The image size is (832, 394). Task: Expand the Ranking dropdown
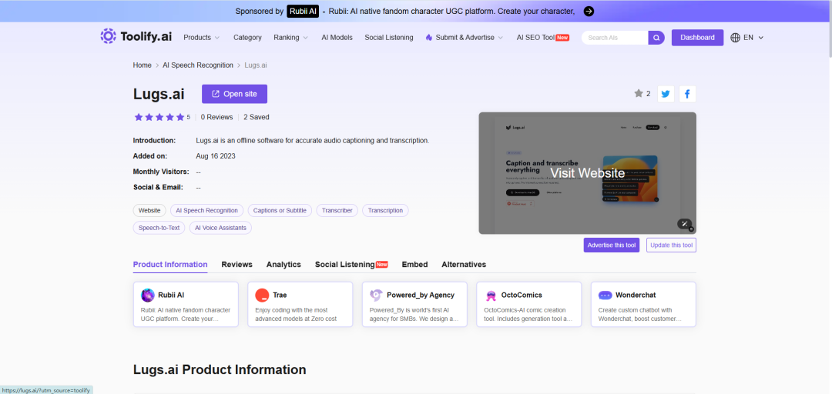coord(290,38)
